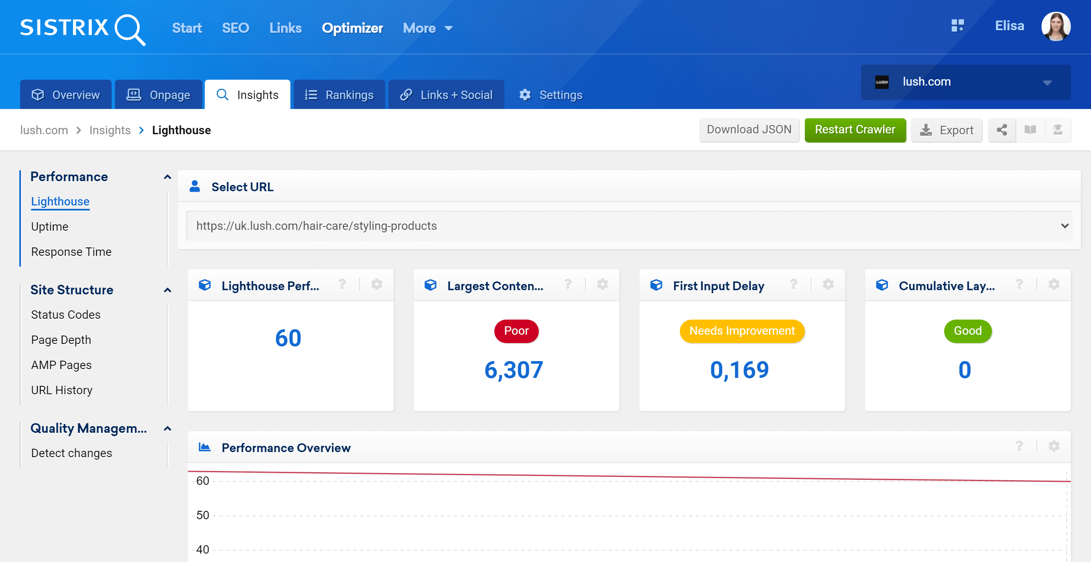This screenshot has width=1091, height=562.
Task: Click help icon on First Input Delay card
Action: click(793, 284)
